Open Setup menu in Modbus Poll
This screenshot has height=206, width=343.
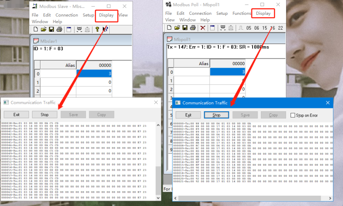pyautogui.click(x=222, y=13)
